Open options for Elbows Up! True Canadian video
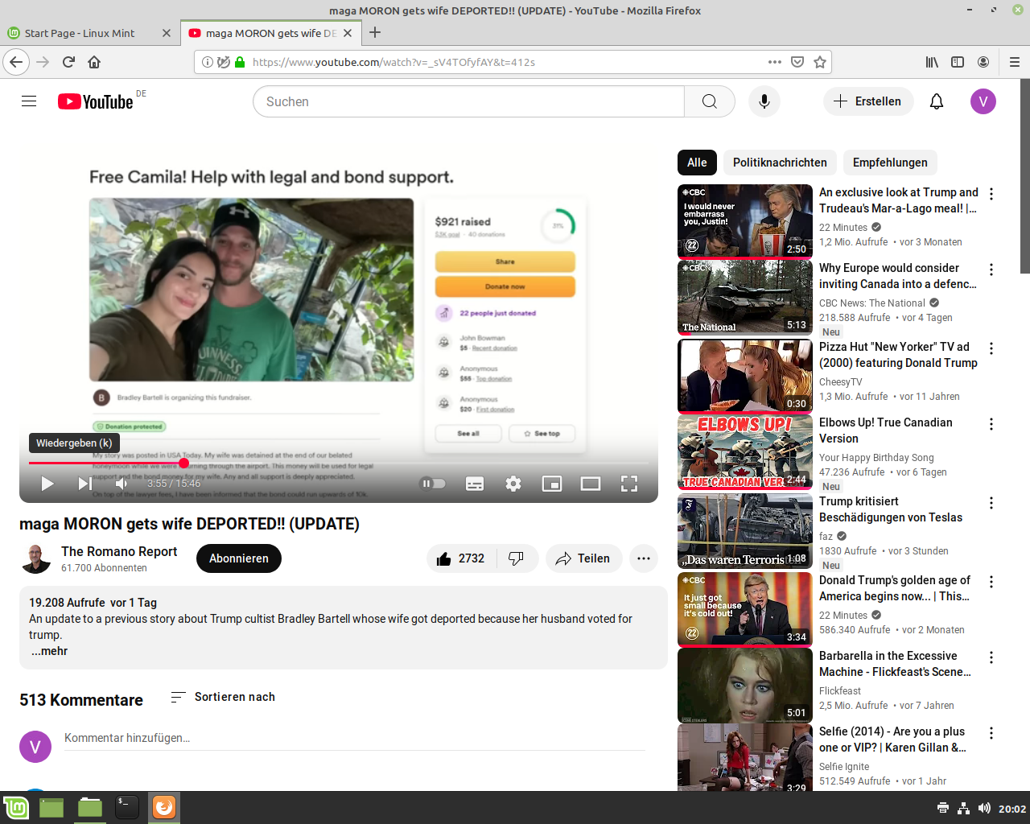 (x=991, y=424)
